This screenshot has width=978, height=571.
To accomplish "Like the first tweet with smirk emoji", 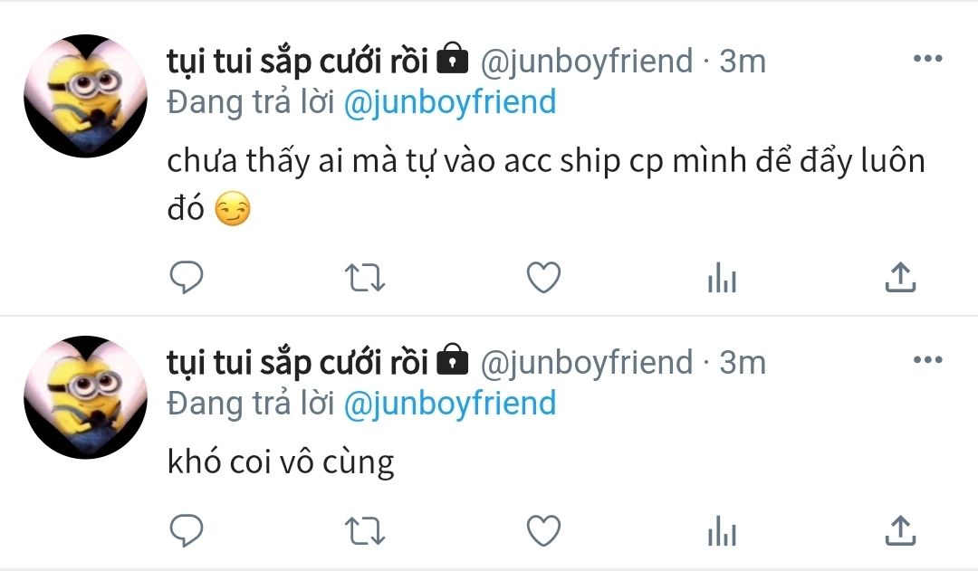I will pyautogui.click(x=544, y=278).
